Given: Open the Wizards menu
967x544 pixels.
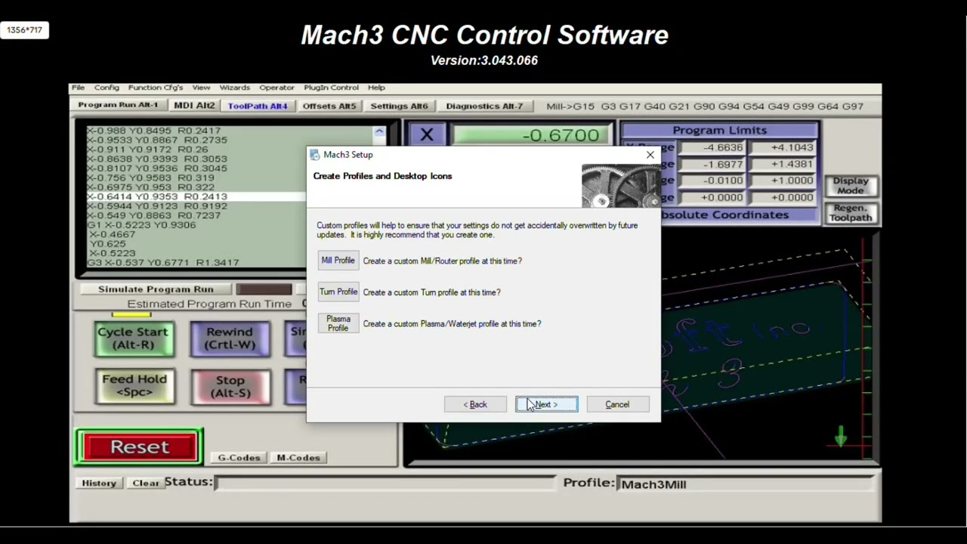Looking at the screenshot, I should click(x=234, y=88).
